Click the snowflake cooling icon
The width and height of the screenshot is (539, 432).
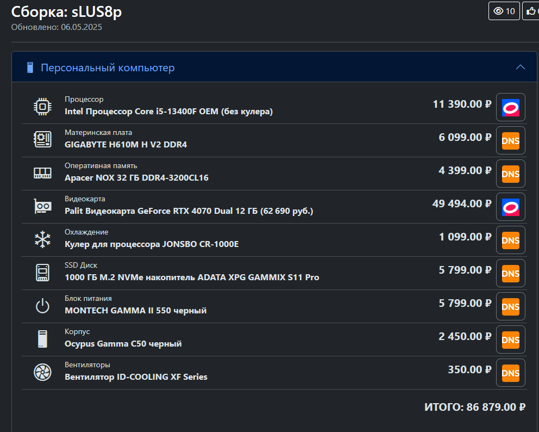(42, 239)
